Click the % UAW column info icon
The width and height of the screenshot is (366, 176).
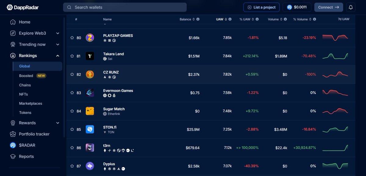[257, 19]
